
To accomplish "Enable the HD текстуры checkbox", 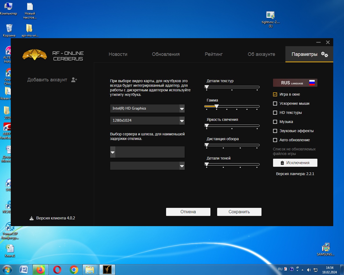I will [275, 113].
